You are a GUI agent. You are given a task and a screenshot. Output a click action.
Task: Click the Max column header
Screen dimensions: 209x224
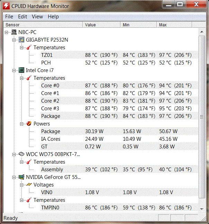(174, 25)
